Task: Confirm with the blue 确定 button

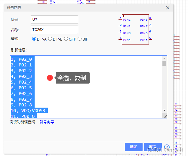Action: point(134,147)
